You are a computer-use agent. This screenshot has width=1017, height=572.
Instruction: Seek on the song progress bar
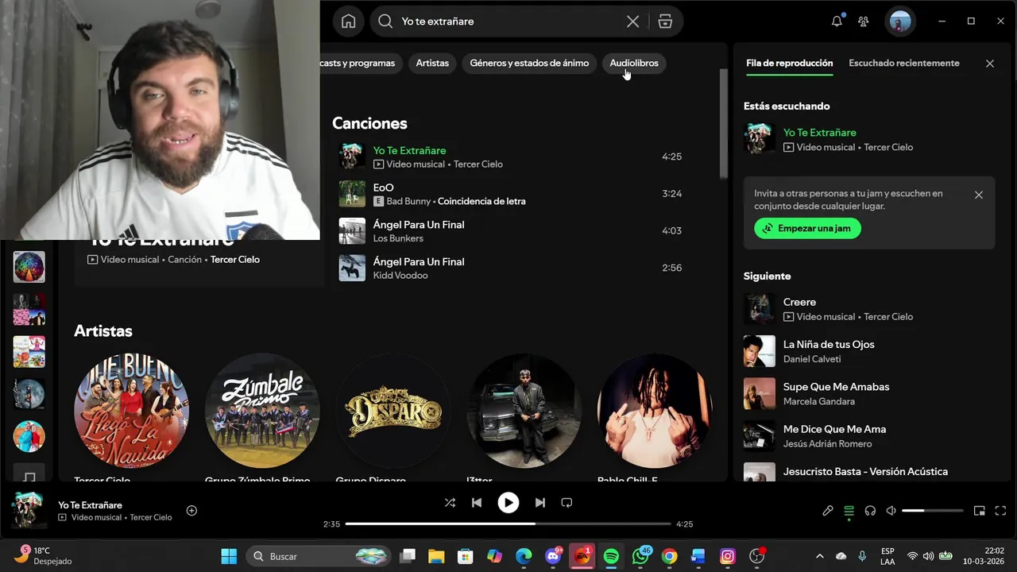point(508,524)
